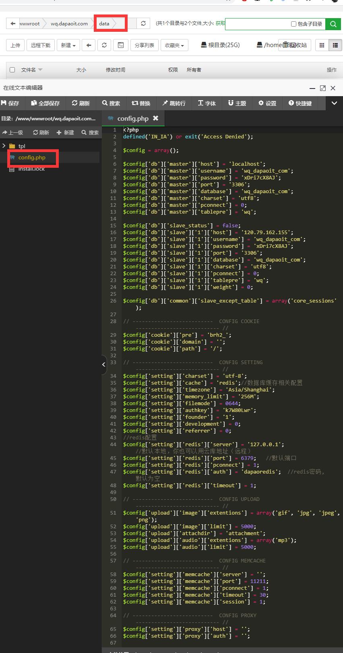This screenshot has width=343, height=653.
Task: Click 跳转行 in the editor toolbar
Action: (174, 103)
